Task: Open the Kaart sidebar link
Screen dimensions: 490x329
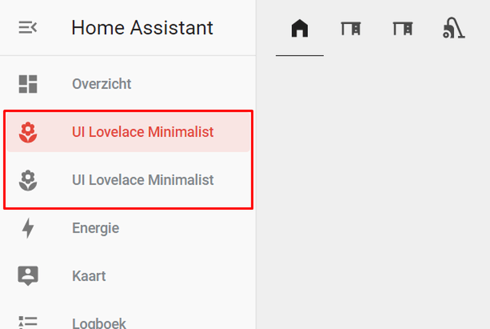Action: (x=89, y=276)
